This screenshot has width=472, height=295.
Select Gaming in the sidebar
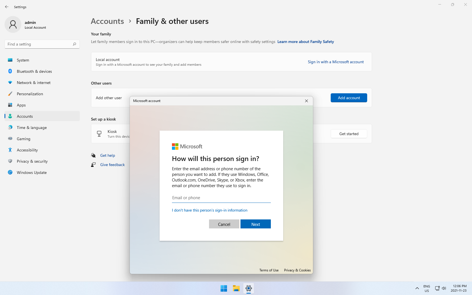[x=23, y=139]
